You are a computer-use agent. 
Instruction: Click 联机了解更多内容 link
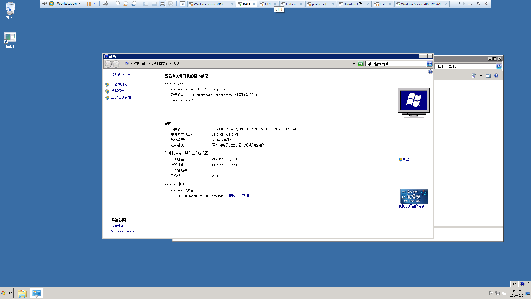[x=413, y=206]
